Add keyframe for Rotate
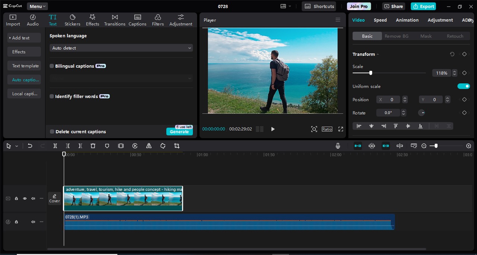The height and width of the screenshot is (255, 477). (x=464, y=112)
